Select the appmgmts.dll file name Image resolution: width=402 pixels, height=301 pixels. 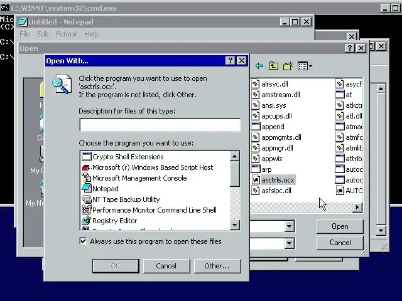click(x=281, y=137)
